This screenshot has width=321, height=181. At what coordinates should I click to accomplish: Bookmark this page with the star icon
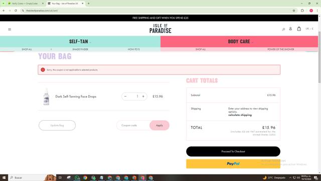(294, 11)
